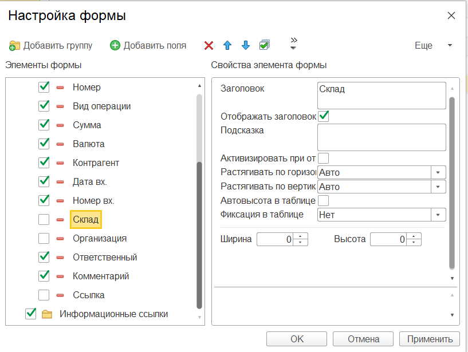Click the Add group folder icon
The width and height of the screenshot is (468, 352).
pos(15,46)
